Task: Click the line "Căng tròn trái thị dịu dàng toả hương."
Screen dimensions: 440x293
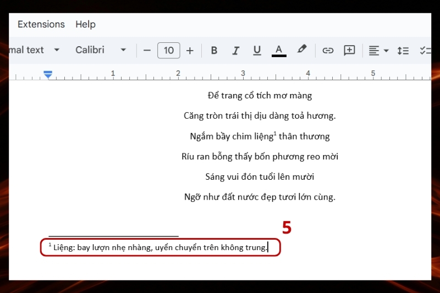Action: [x=260, y=116]
